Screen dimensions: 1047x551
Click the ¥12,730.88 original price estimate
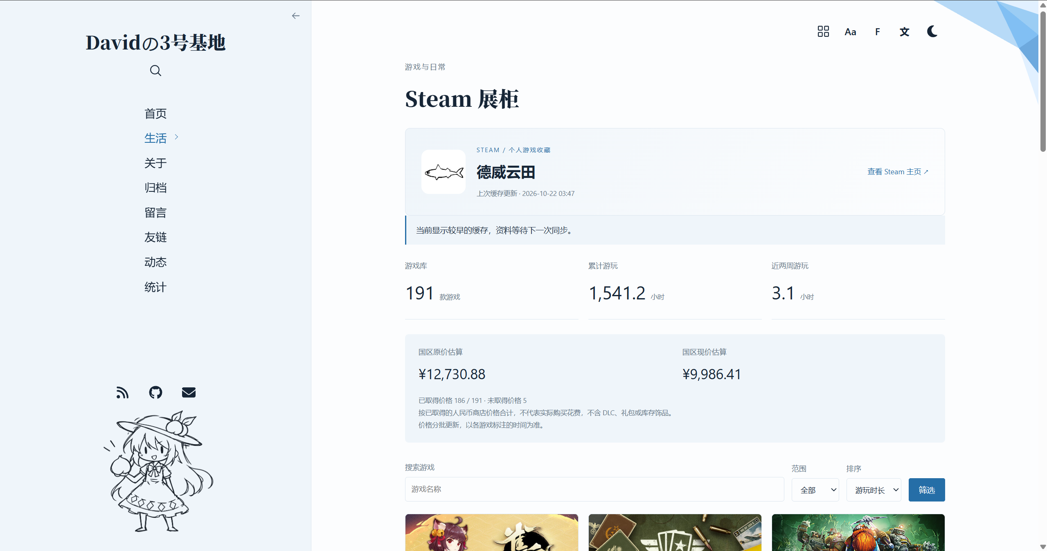452,374
